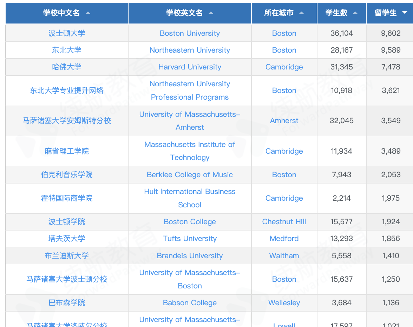Image resolution: width=413 pixels, height=327 pixels.
Task: Open the Wellesley city link
Action: click(284, 303)
